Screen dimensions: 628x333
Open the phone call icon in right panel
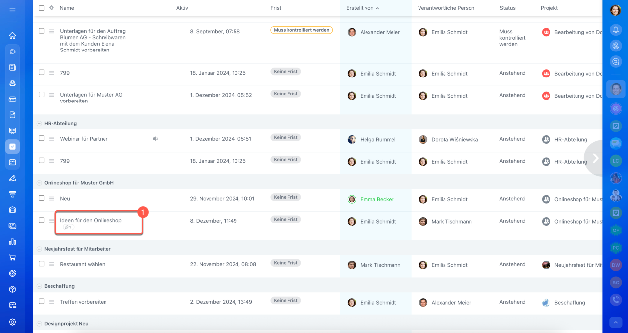click(616, 299)
